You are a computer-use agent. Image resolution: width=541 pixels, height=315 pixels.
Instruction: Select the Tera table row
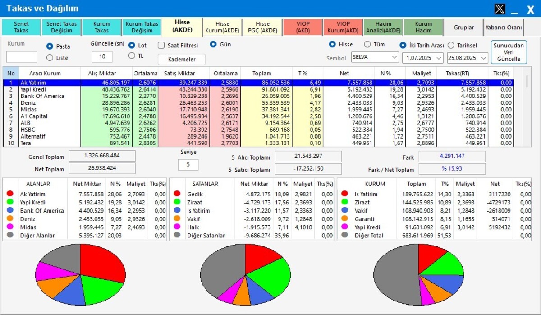click(259, 144)
